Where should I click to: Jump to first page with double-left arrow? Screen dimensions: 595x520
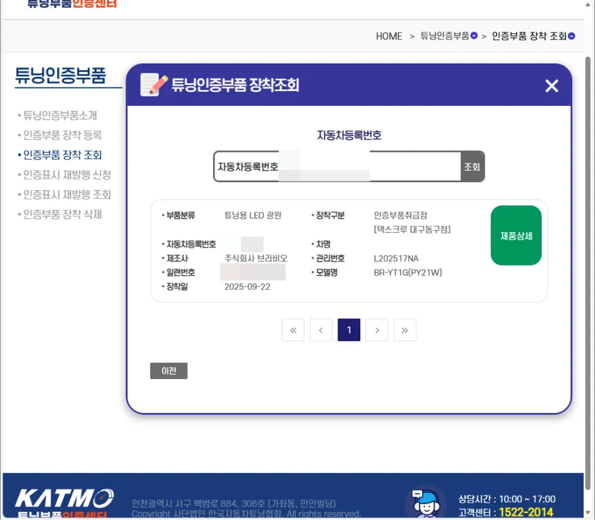293,330
